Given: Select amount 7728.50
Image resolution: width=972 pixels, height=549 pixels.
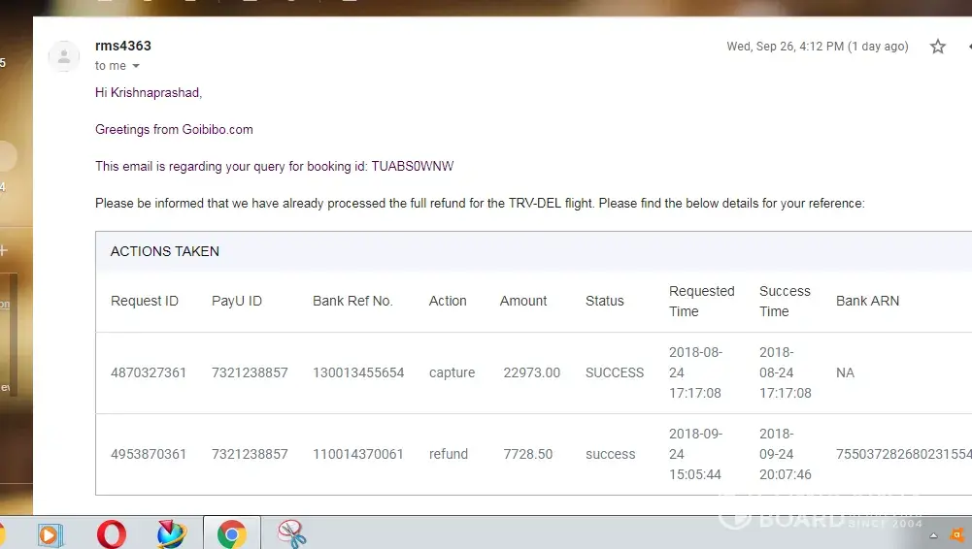Looking at the screenshot, I should 527,454.
